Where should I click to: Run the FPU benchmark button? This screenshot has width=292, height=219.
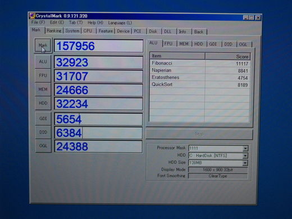click(43, 75)
